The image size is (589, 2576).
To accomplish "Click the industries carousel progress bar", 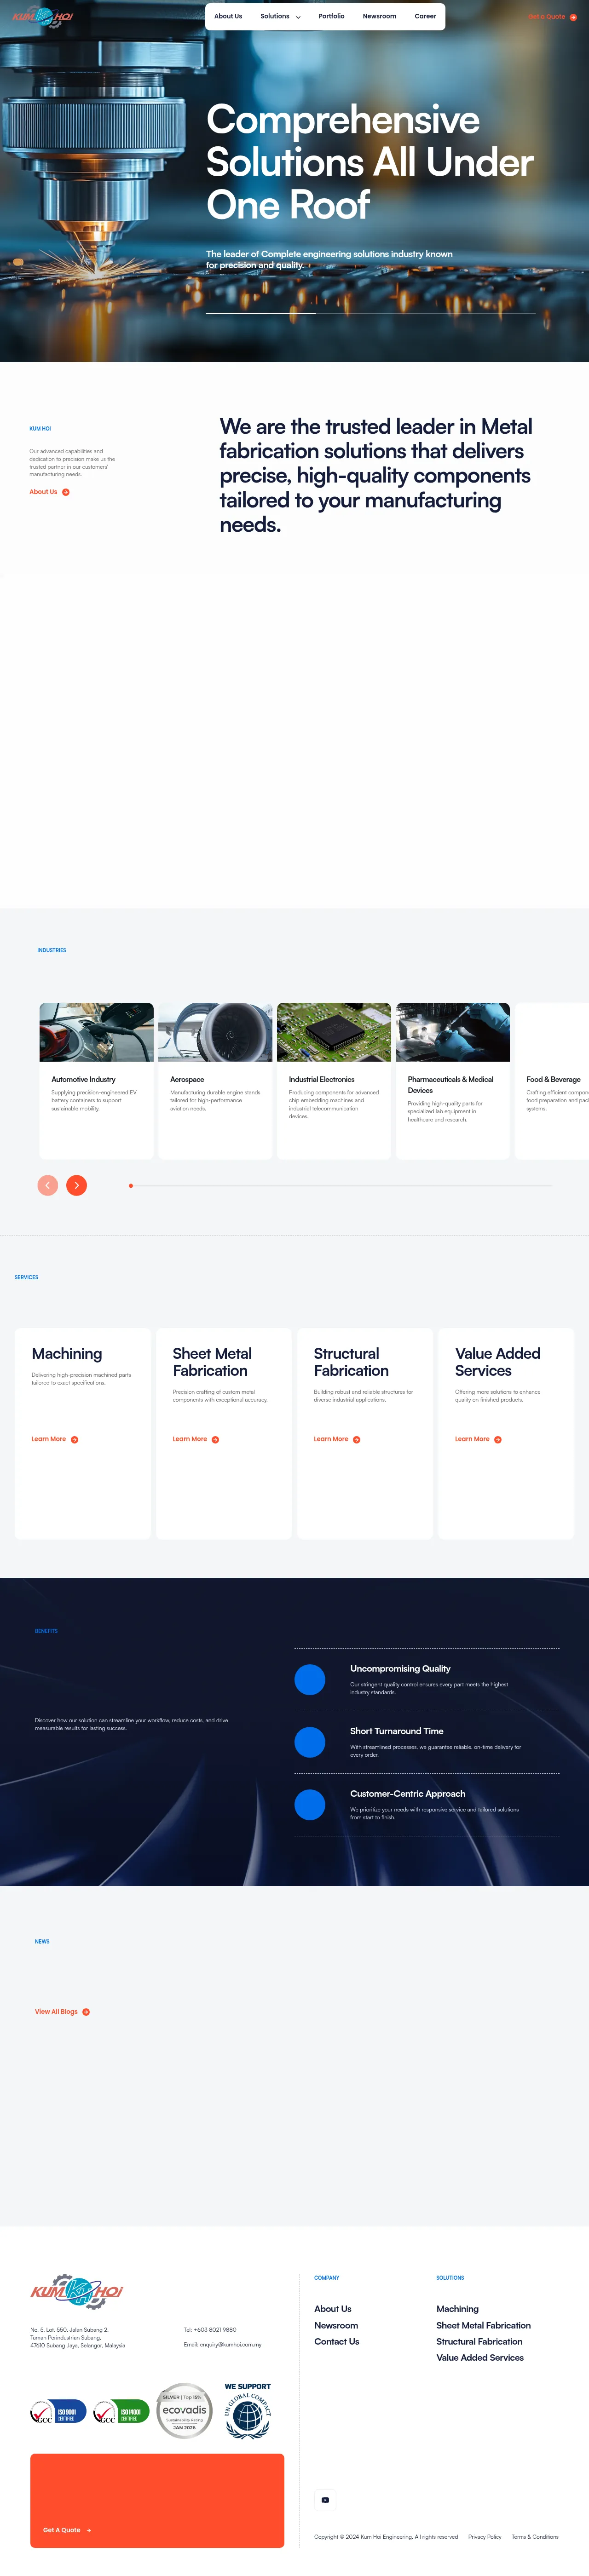I will coord(340,1185).
